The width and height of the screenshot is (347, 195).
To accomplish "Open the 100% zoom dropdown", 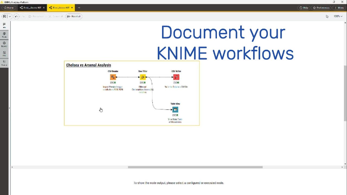I will 338,16.
